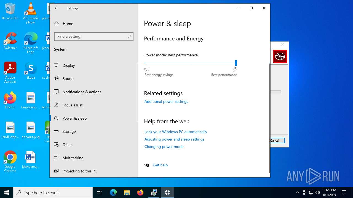Select Power & sleep in the sidebar
The width and height of the screenshot is (353, 198).
pyautogui.click(x=93, y=118)
